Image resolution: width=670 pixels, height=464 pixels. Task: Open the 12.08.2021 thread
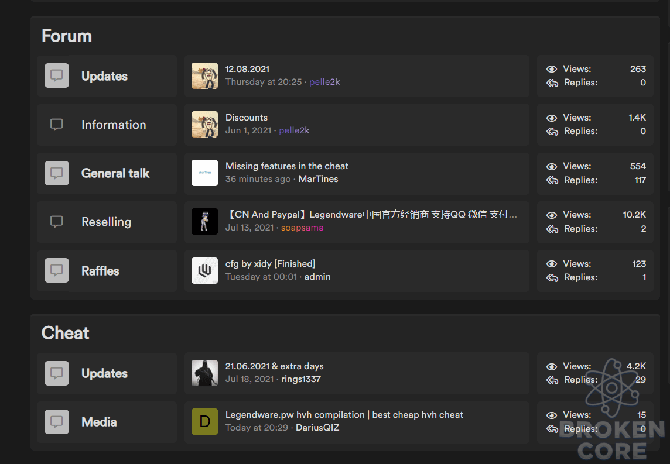click(247, 69)
